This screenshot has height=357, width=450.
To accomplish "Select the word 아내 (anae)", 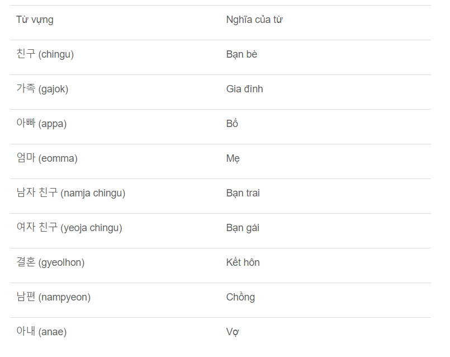I will [x=41, y=332].
